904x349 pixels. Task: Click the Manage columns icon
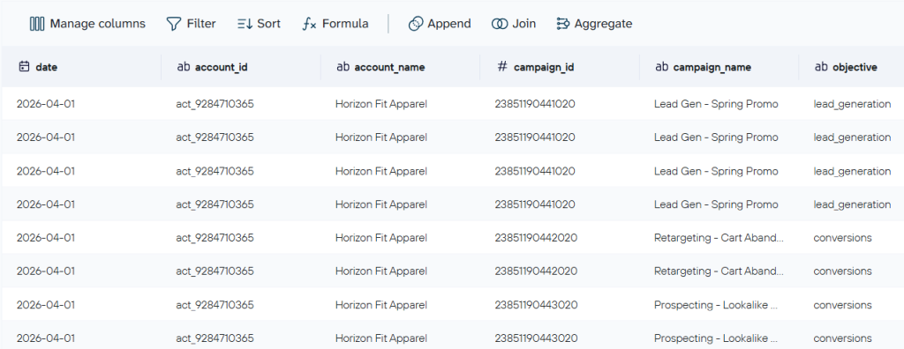click(x=37, y=24)
